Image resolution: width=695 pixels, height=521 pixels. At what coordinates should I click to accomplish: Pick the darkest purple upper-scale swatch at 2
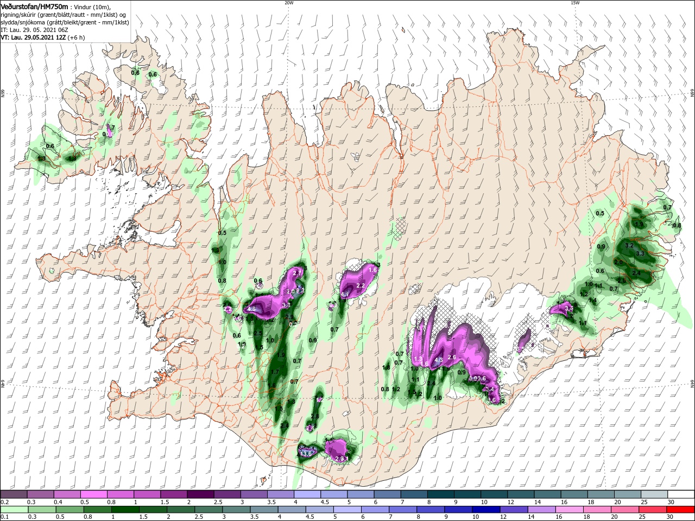coord(200,494)
